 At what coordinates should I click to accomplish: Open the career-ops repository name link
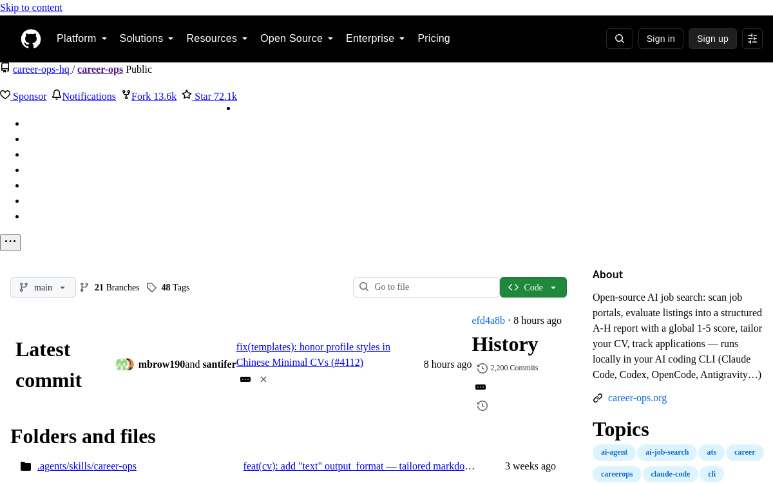coord(100,70)
